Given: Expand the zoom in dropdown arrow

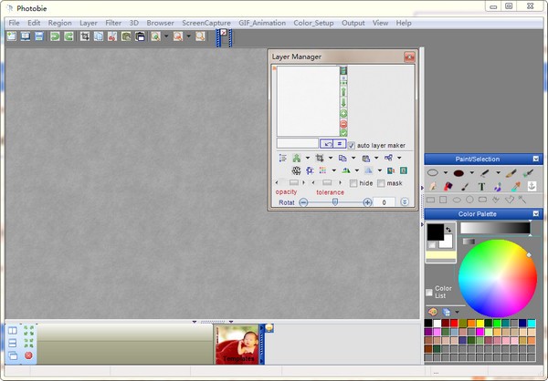Looking at the screenshot, I should pyautogui.click(x=166, y=36).
